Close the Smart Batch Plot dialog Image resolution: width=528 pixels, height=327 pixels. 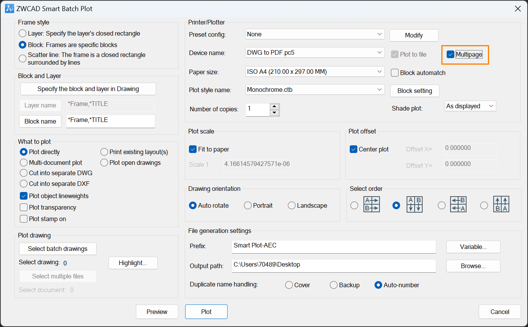(518, 8)
